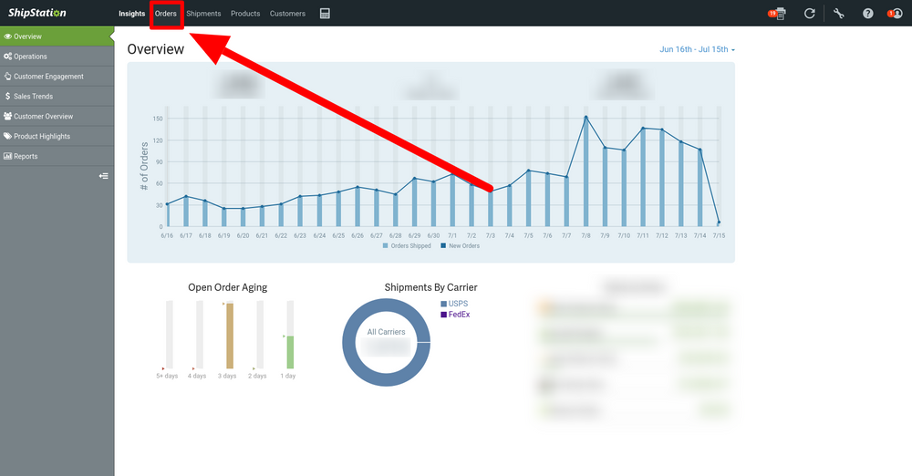Click the ShipStation logo
912x476 pixels.
37,13
